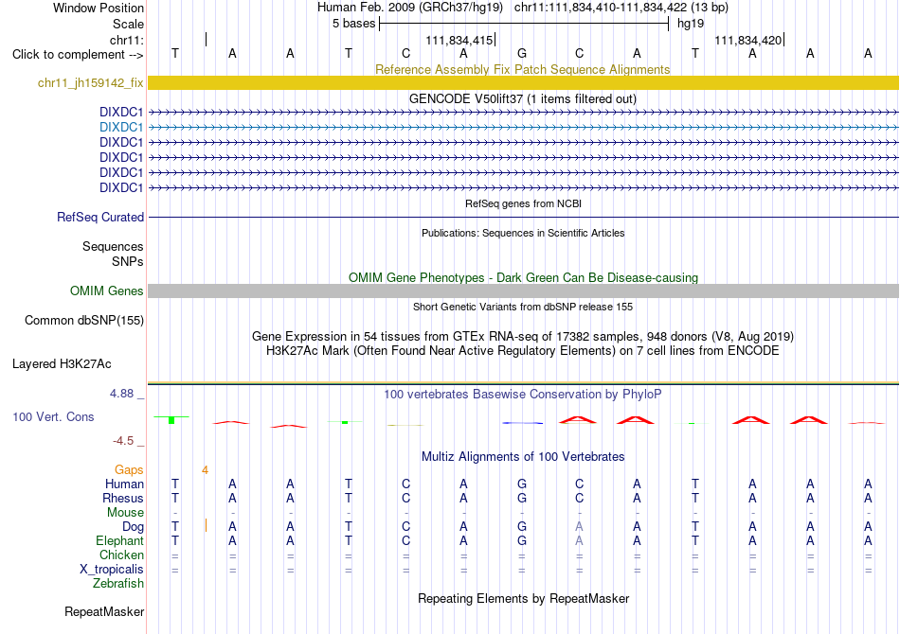Click the X_tropicalis species label
The image size is (900, 634).
coord(112,570)
